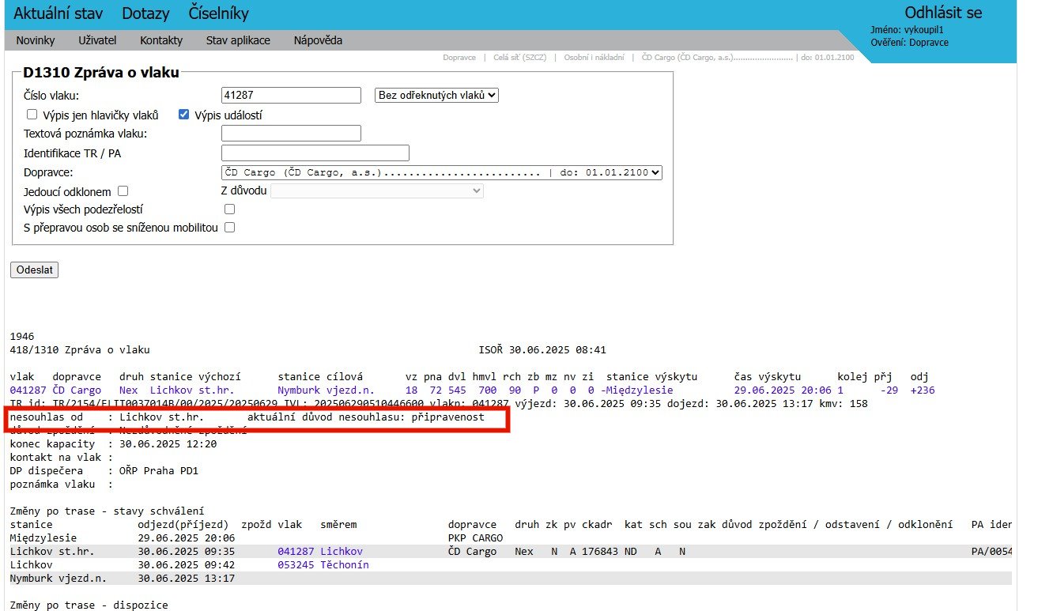Tick the Jedoucí odklonem checkbox
Image resolution: width=1038 pixels, height=611 pixels.
[x=123, y=191]
